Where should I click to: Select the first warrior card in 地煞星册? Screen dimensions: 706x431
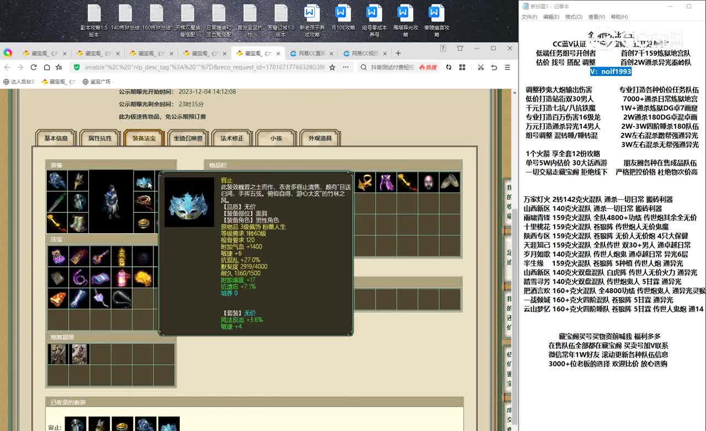(57, 354)
